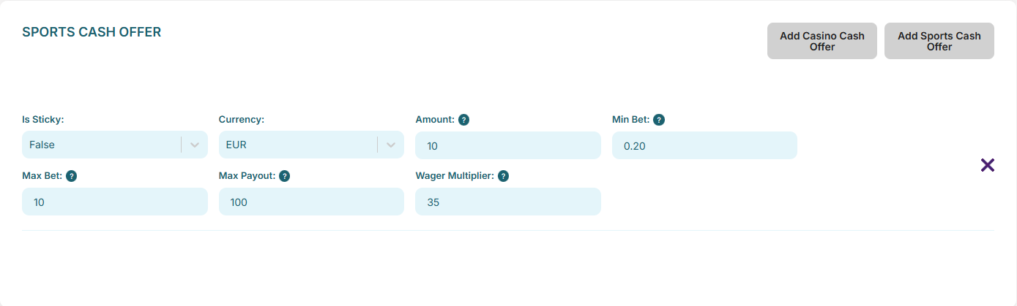This screenshot has height=306, width=1017.
Task: Click the Is Sticky chevron arrow
Action: click(x=195, y=145)
